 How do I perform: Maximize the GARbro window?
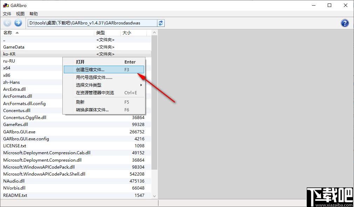[x=329, y=5]
